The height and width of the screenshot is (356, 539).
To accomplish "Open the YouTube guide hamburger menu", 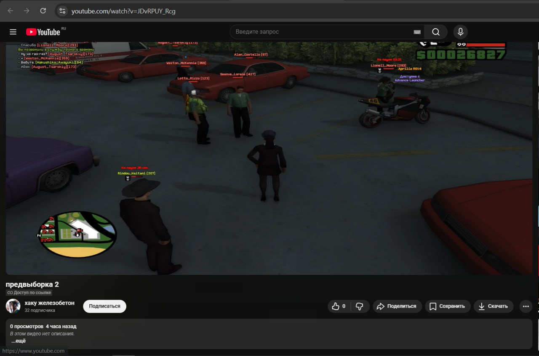I will (x=13, y=32).
